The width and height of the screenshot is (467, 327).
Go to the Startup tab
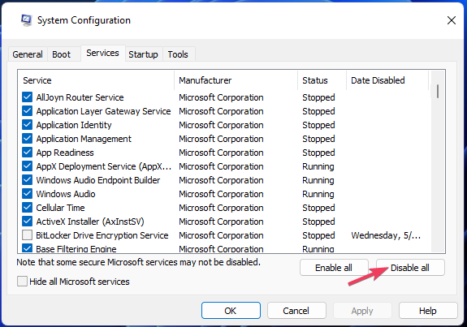[143, 54]
